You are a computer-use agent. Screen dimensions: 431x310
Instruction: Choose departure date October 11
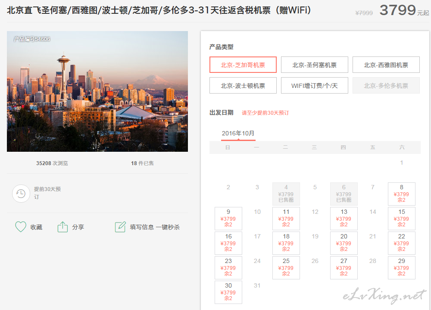(286, 219)
